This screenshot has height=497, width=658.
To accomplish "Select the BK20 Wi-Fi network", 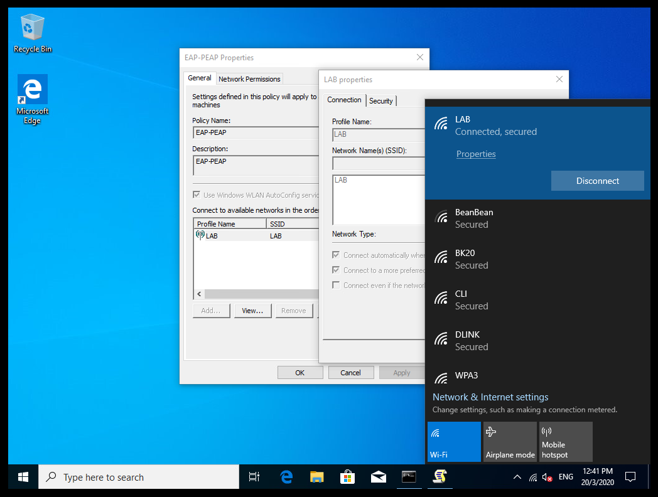I will tap(537, 259).
